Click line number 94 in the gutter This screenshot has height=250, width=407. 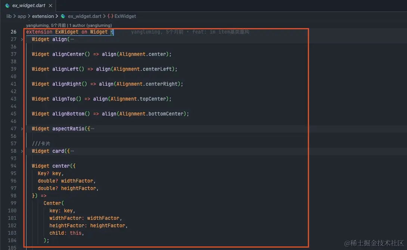[13, 166]
